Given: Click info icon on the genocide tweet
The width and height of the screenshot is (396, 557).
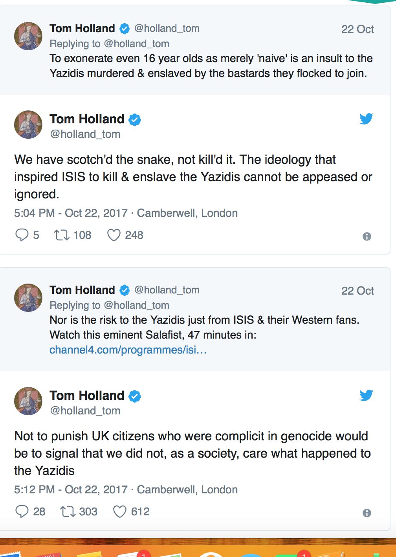Looking at the screenshot, I should click(367, 513).
